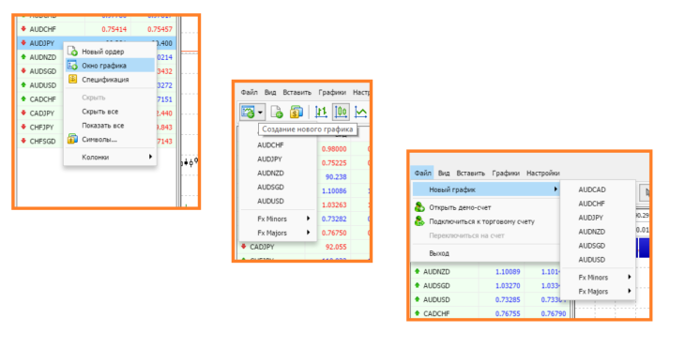Select the line chart toolbar icon

tap(361, 112)
